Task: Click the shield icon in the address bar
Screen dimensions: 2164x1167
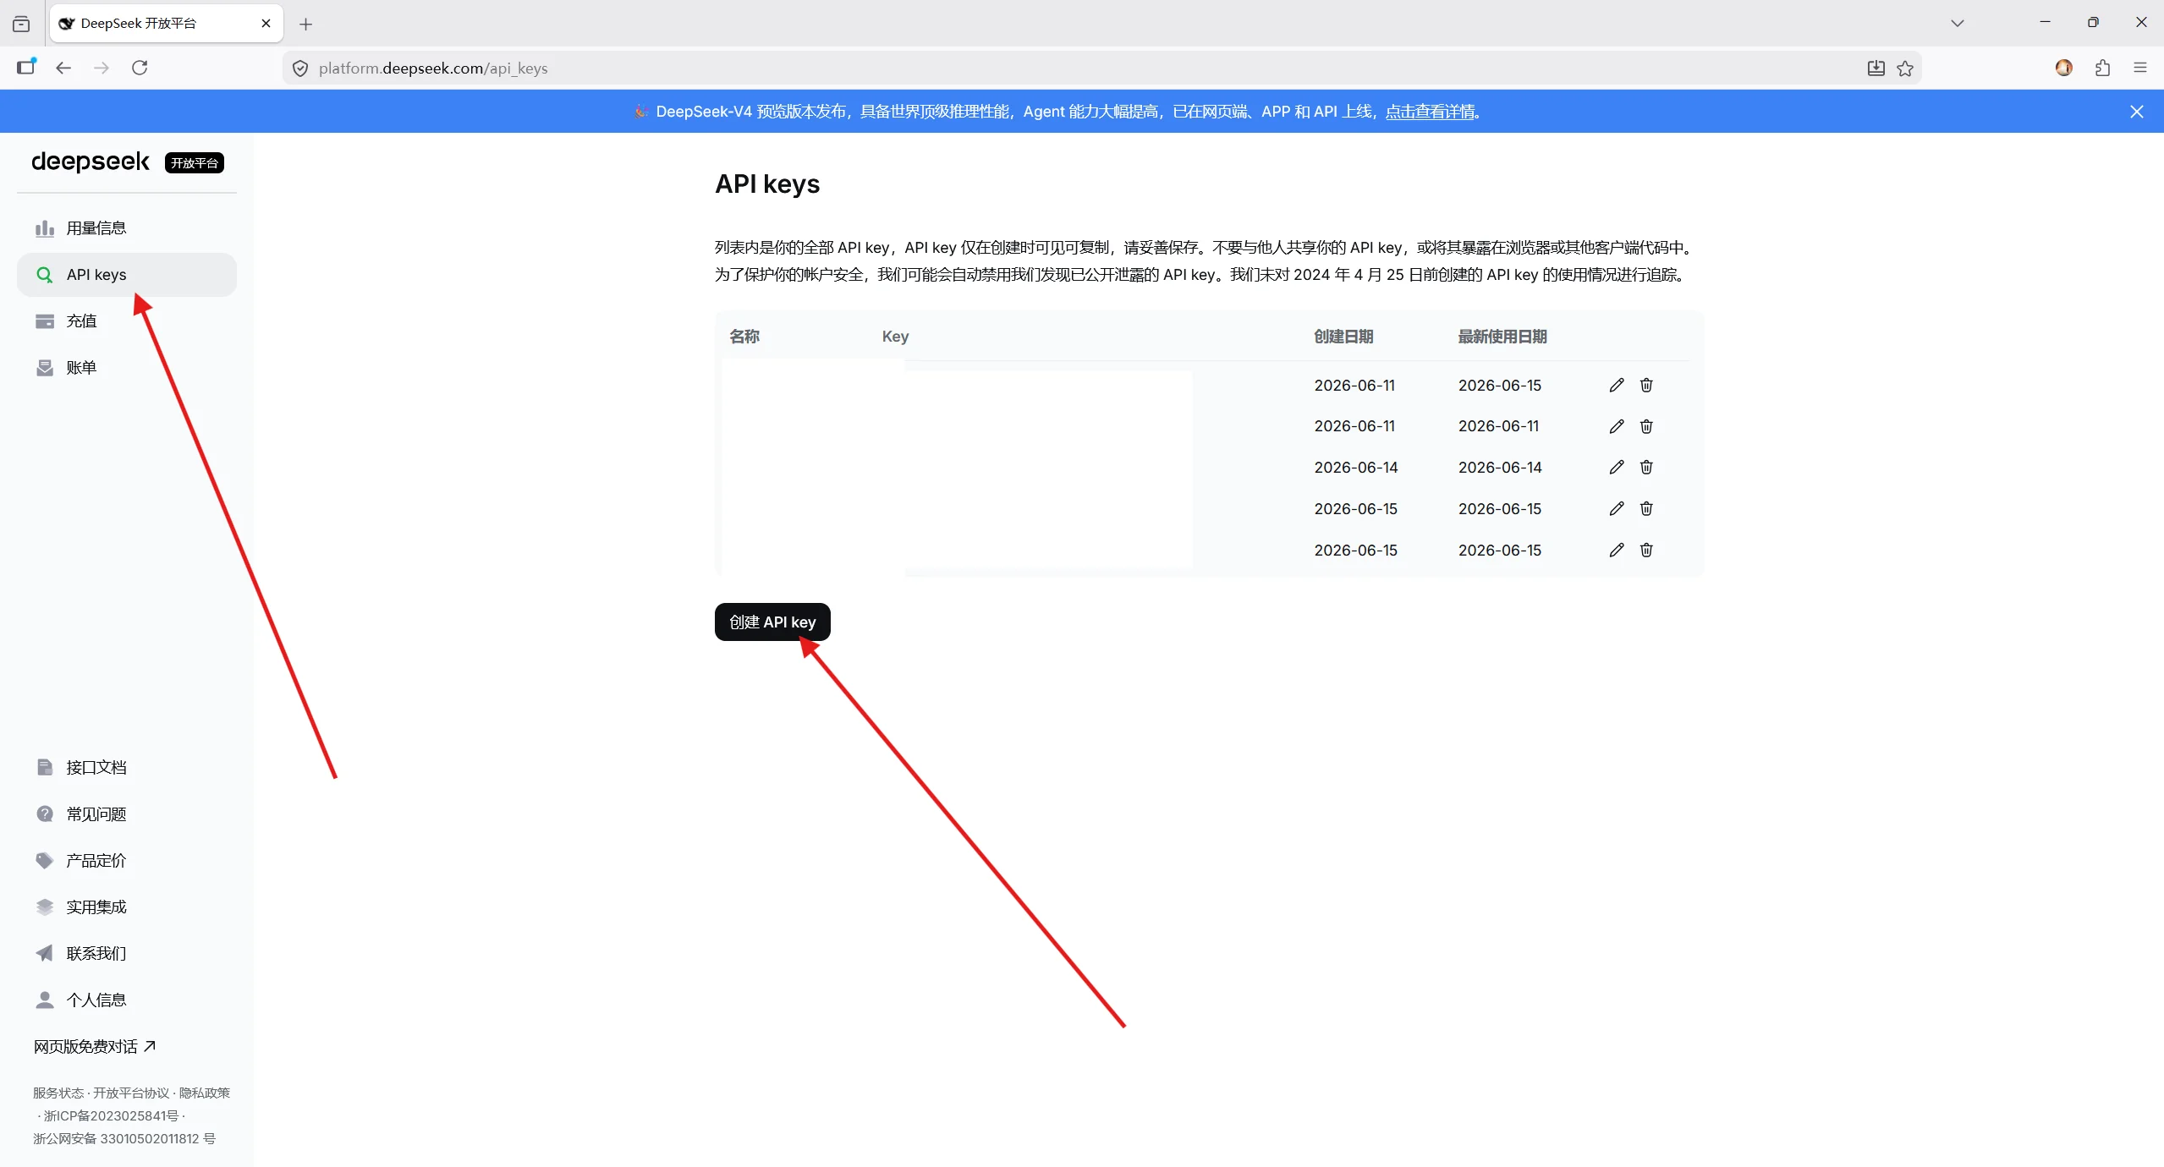Action: (x=300, y=68)
